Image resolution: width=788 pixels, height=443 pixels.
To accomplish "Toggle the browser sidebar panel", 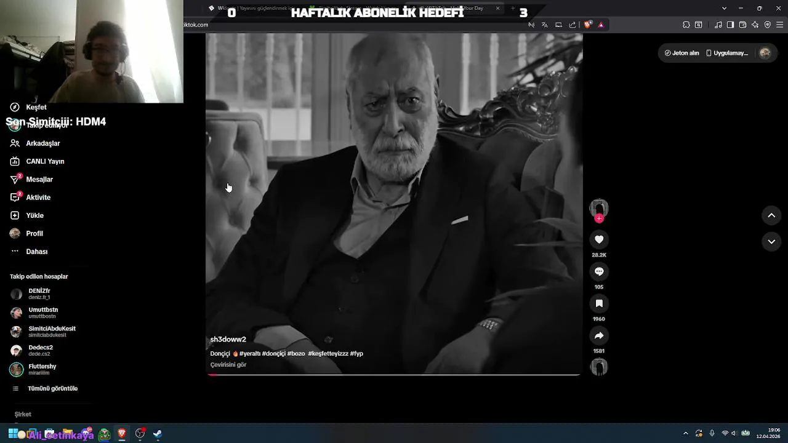I will click(730, 25).
